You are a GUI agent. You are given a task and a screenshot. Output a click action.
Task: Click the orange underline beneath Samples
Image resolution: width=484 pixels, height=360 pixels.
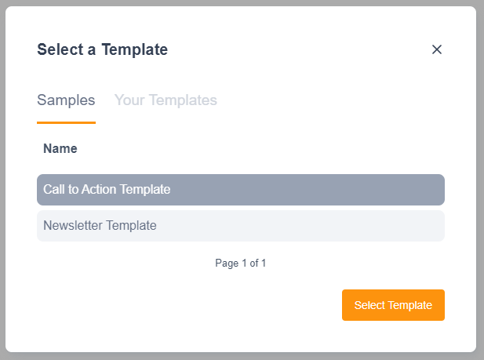tap(66, 122)
